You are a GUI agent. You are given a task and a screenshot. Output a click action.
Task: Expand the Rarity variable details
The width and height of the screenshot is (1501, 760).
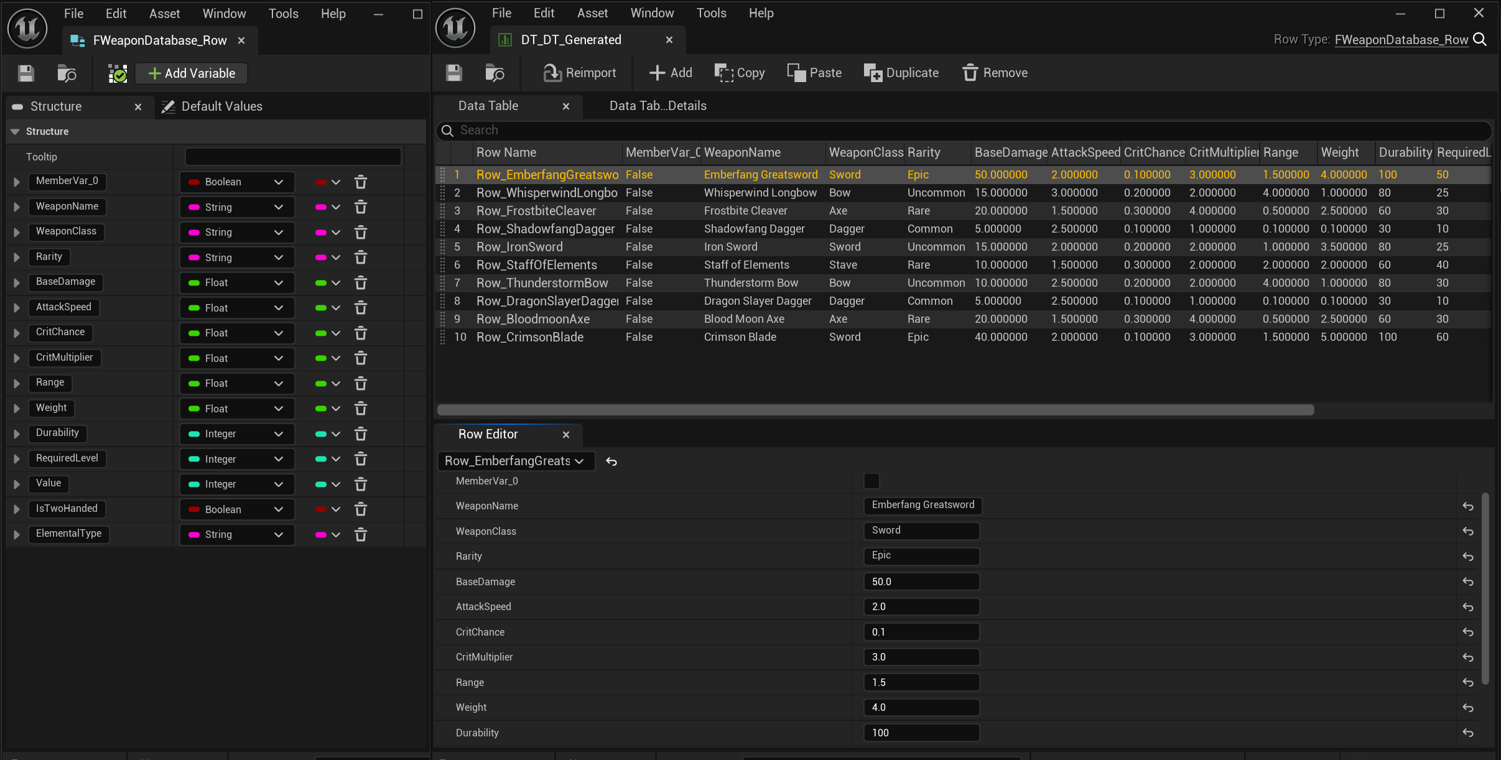16,257
